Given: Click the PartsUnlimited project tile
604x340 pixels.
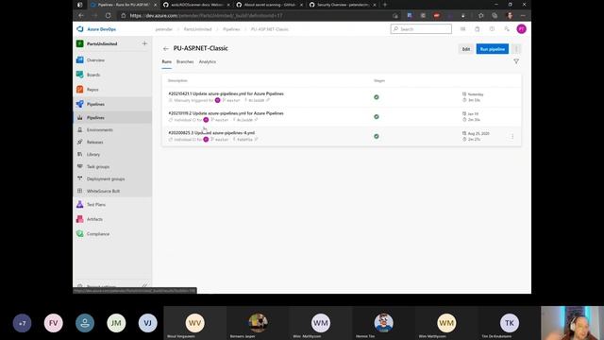Looking at the screenshot, I should pos(79,43).
